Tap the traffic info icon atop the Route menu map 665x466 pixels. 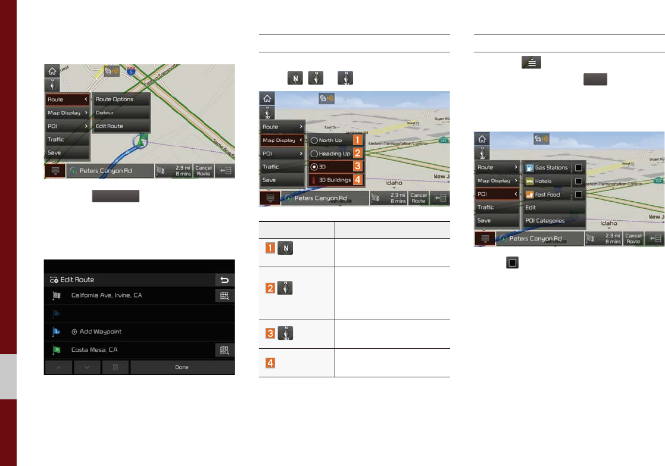[x=112, y=71]
